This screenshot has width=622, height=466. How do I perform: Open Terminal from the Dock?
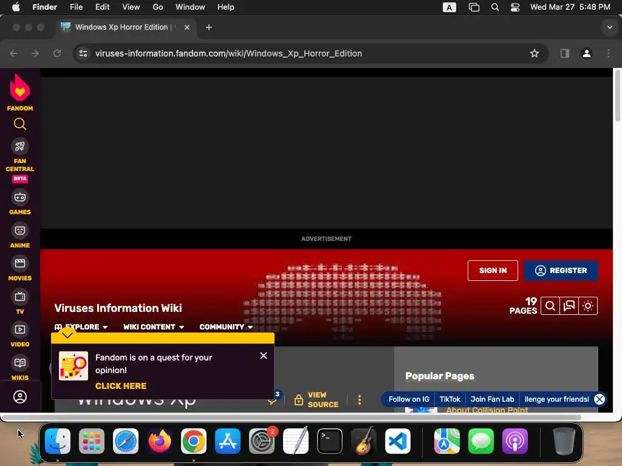pyautogui.click(x=330, y=441)
